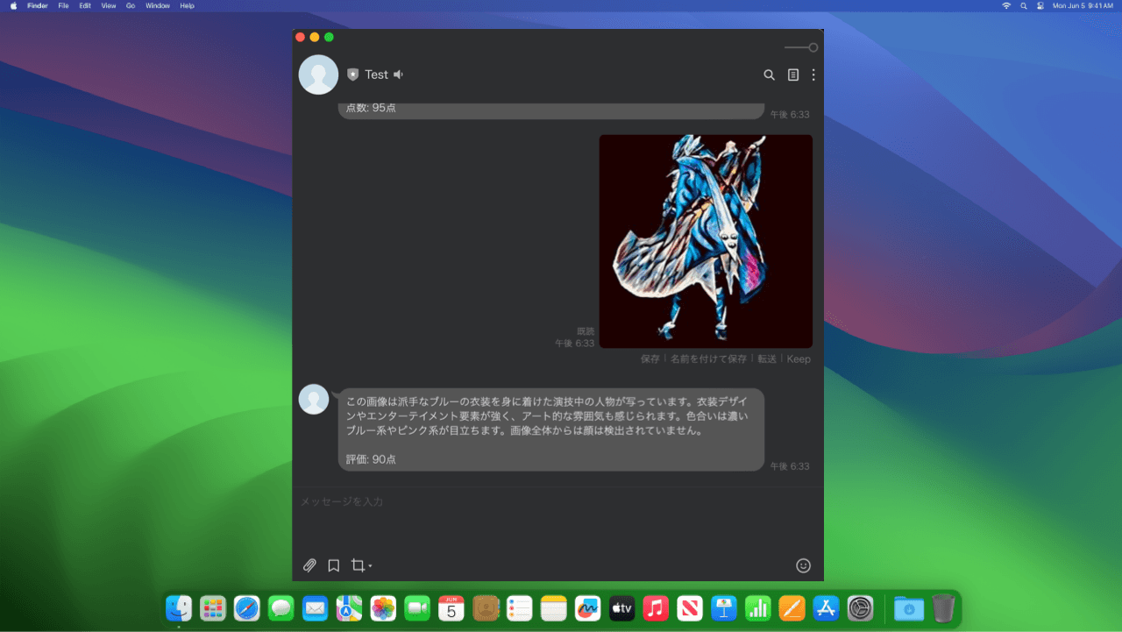
Task: Open Messages from the Dock
Action: [x=281, y=607]
